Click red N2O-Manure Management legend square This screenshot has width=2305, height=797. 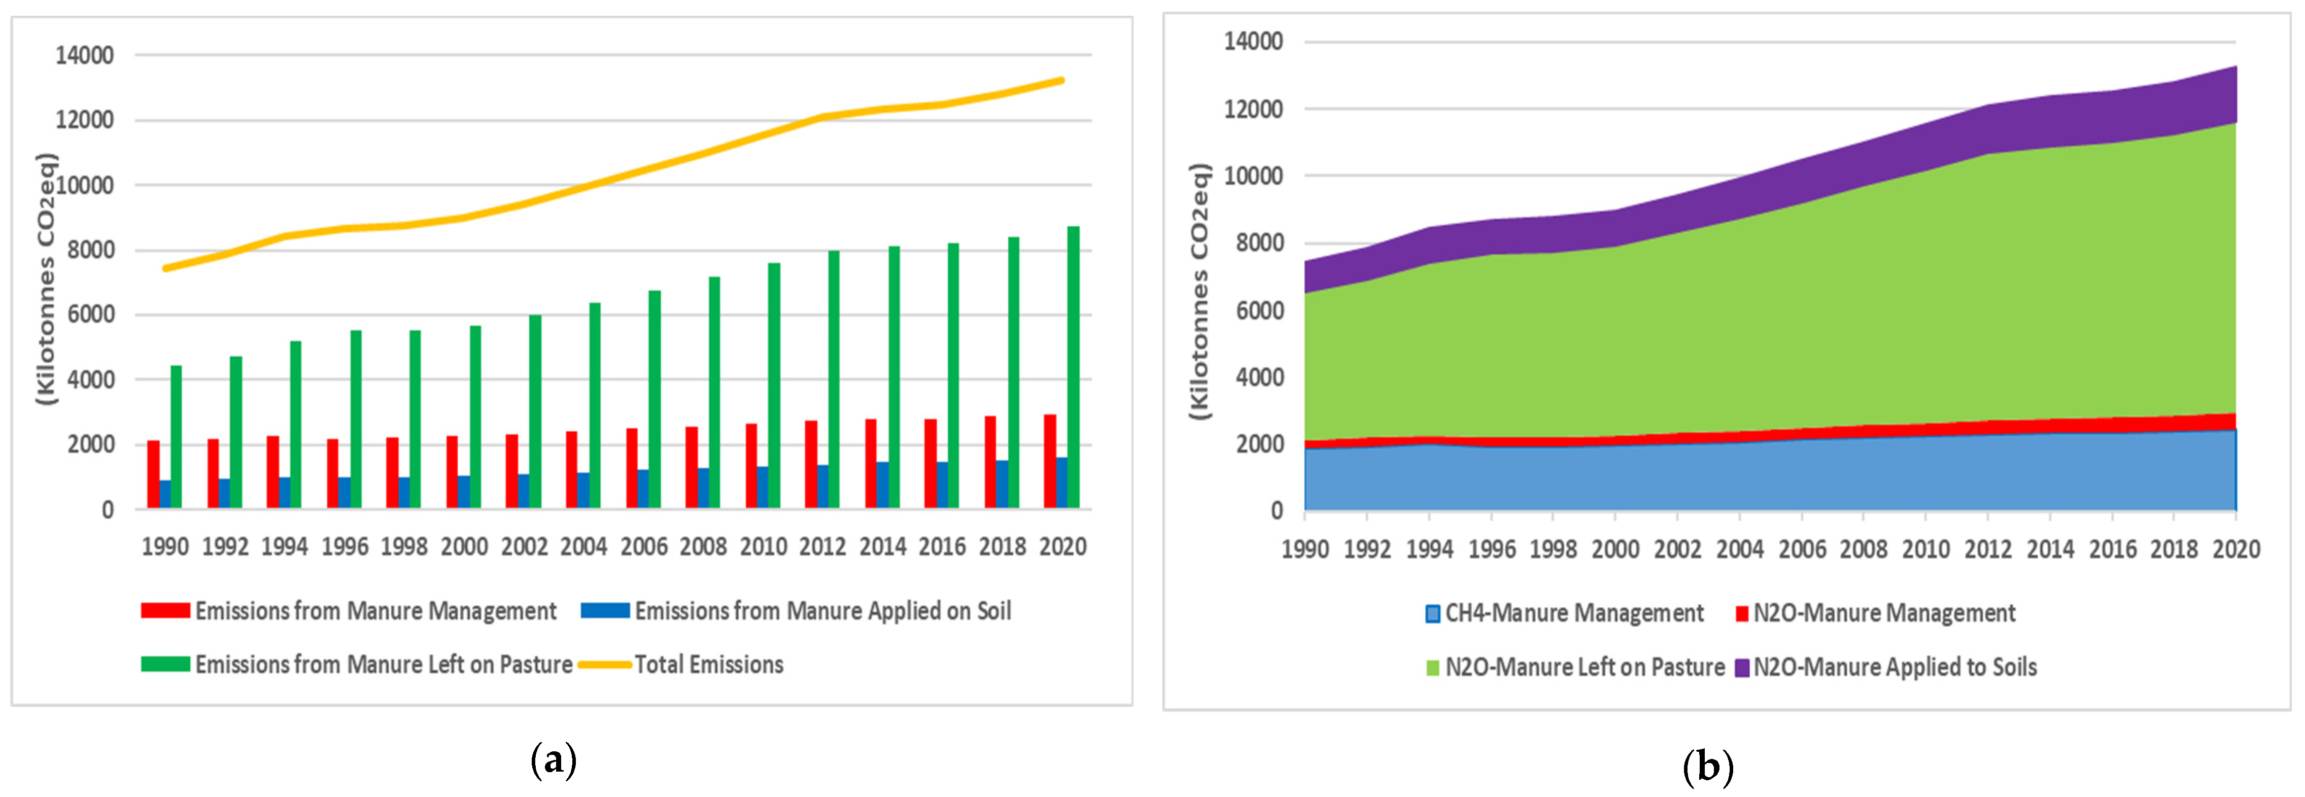1741,614
